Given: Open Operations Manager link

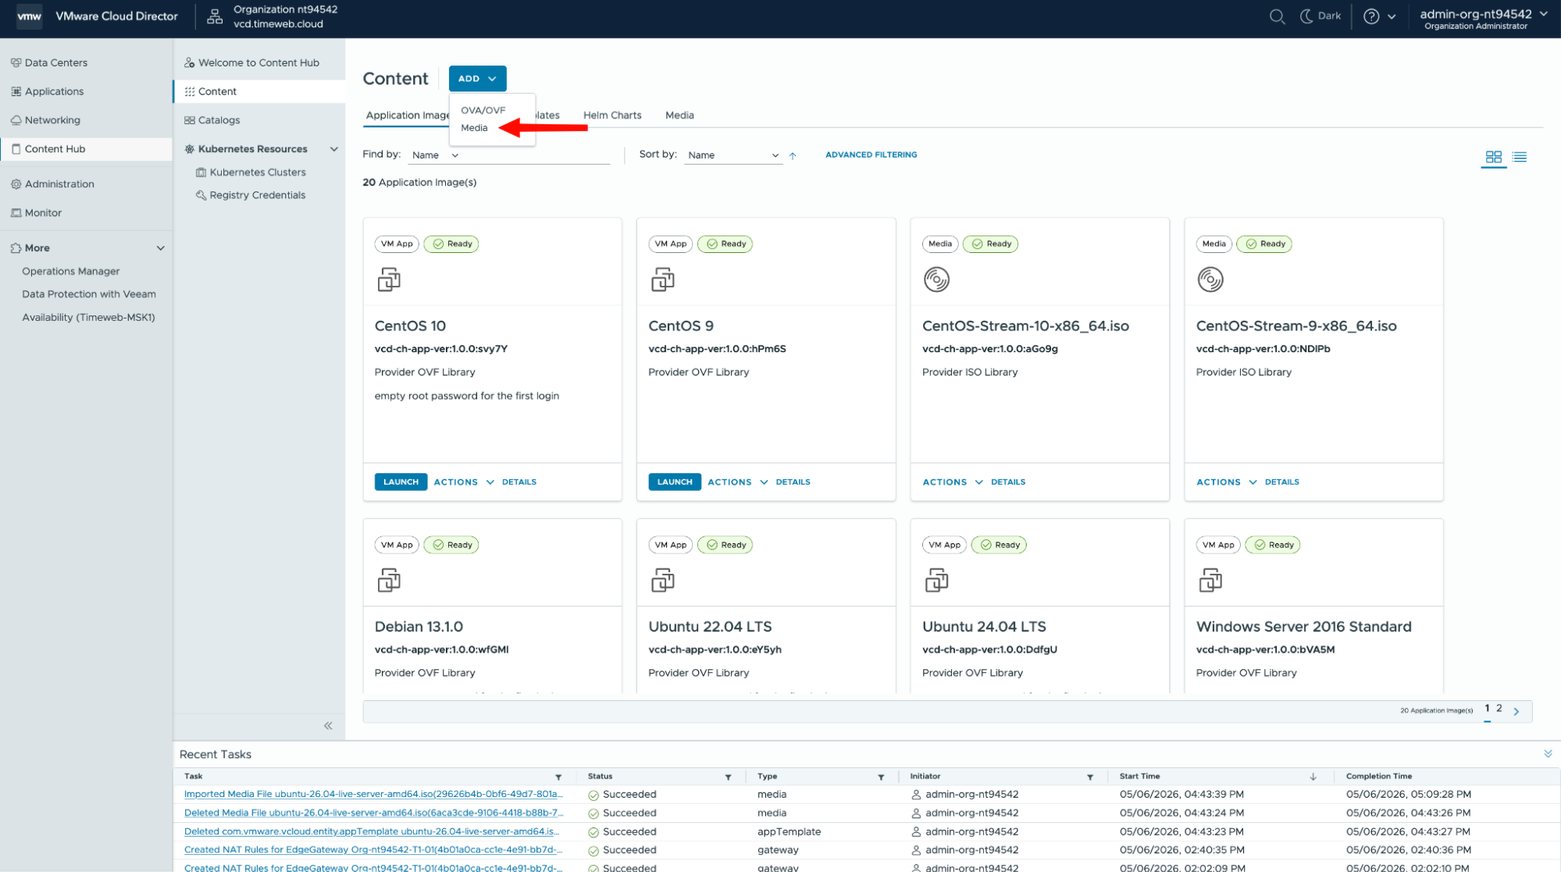Looking at the screenshot, I should pos(71,272).
